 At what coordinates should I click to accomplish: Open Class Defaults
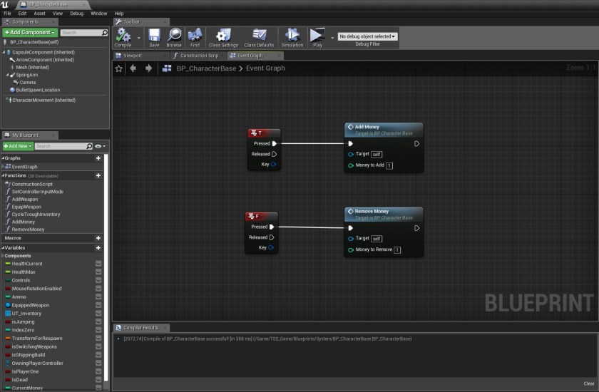pos(260,37)
